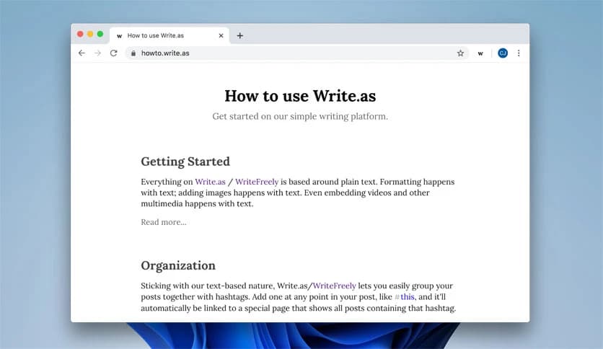
Task: Click the lock icon in address bar
Action: [x=133, y=53]
